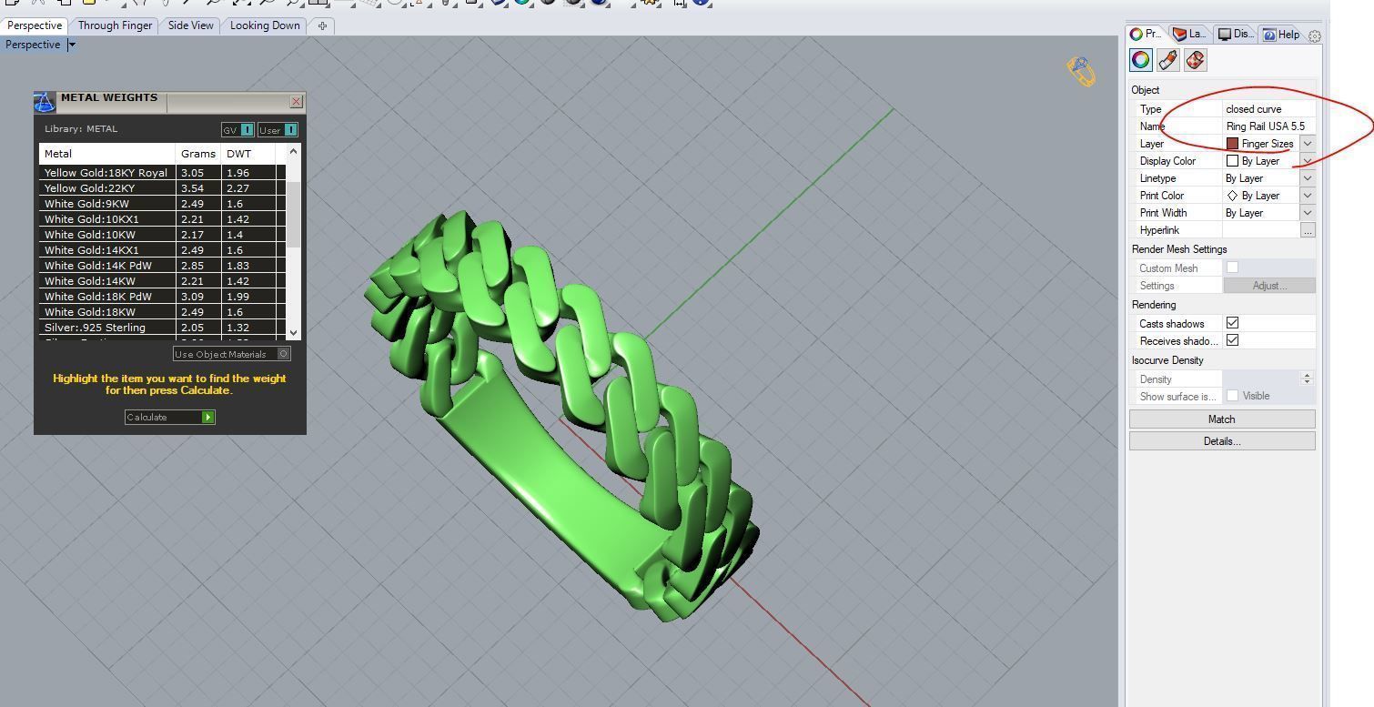
Task: Select Yellow Gold:22KY row
Action: [x=162, y=188]
